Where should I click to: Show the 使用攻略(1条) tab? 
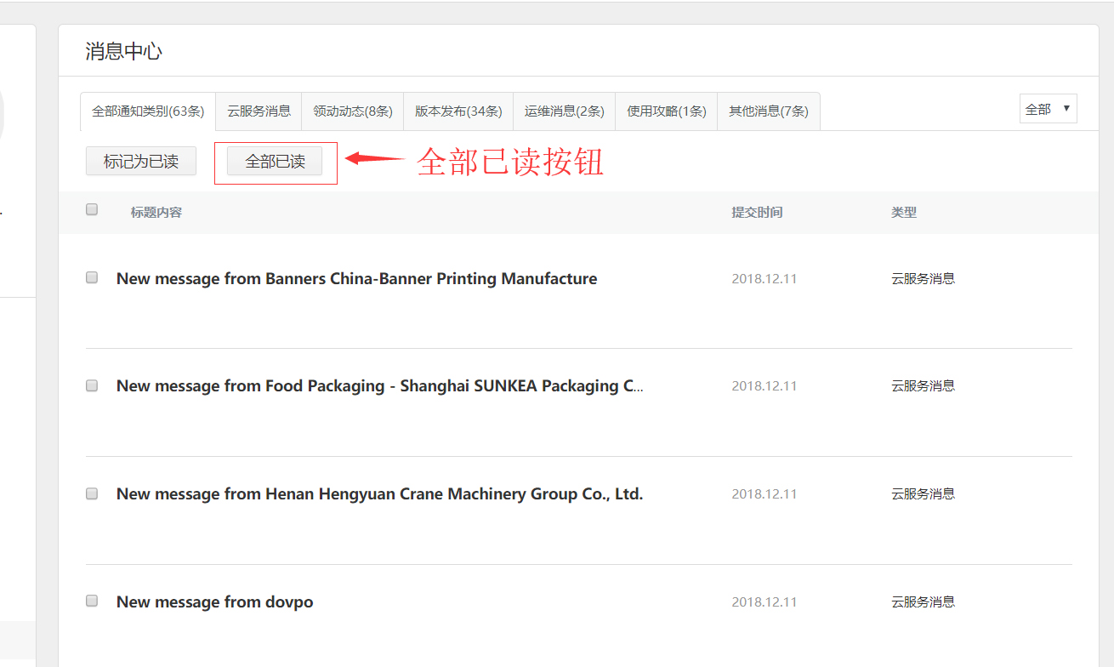pyautogui.click(x=667, y=111)
